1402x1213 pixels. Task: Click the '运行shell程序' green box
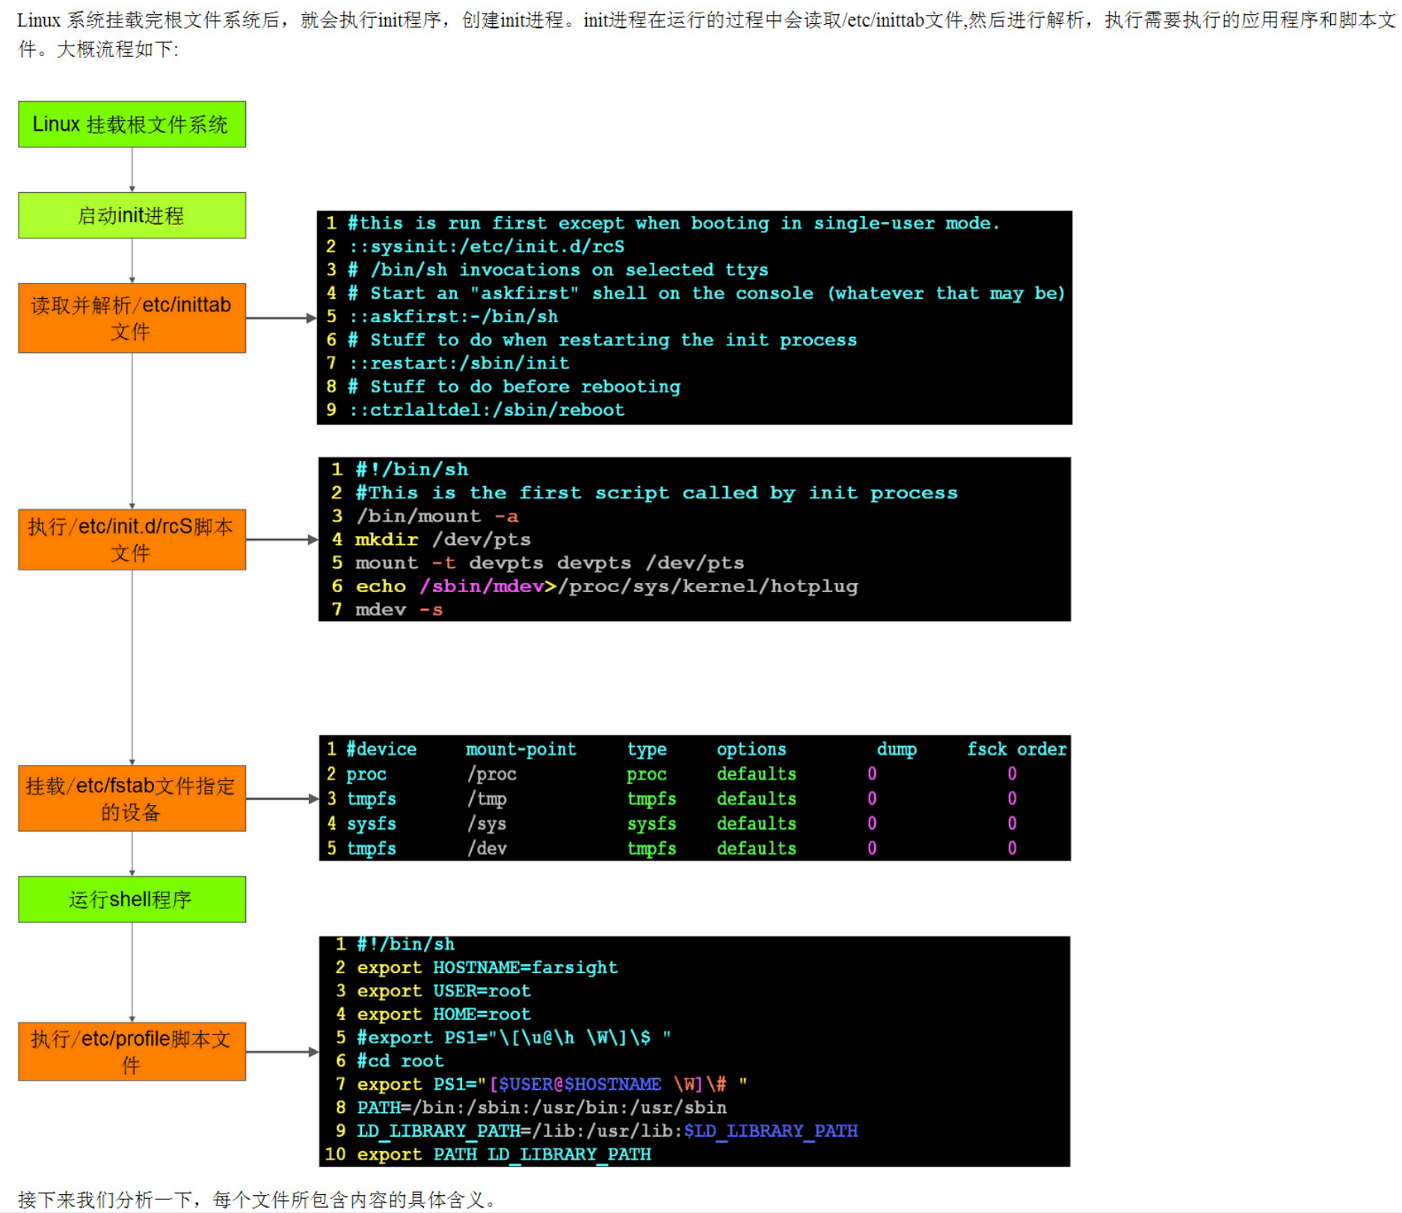(132, 899)
